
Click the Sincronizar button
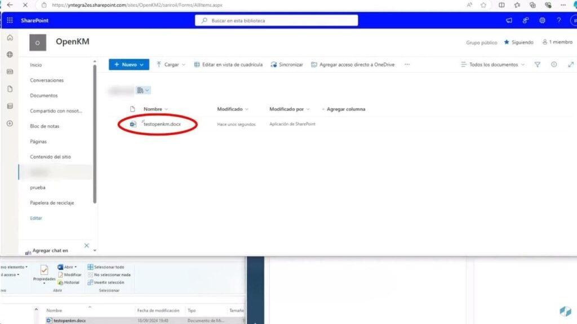click(287, 65)
